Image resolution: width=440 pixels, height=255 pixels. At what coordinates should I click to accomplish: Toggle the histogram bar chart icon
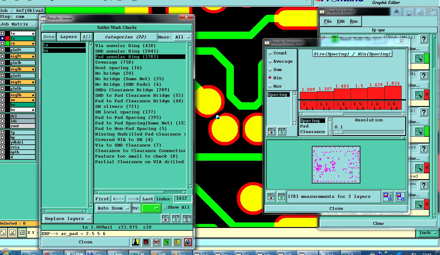pyautogui.click(x=188, y=242)
